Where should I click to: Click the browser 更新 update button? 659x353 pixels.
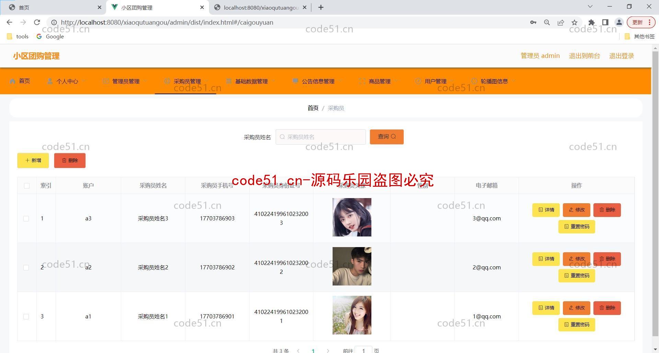coord(641,23)
